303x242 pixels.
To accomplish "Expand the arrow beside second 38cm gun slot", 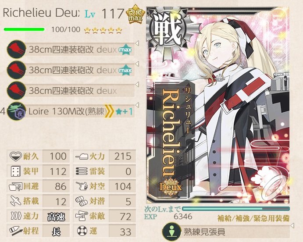I will [x=137, y=64].
